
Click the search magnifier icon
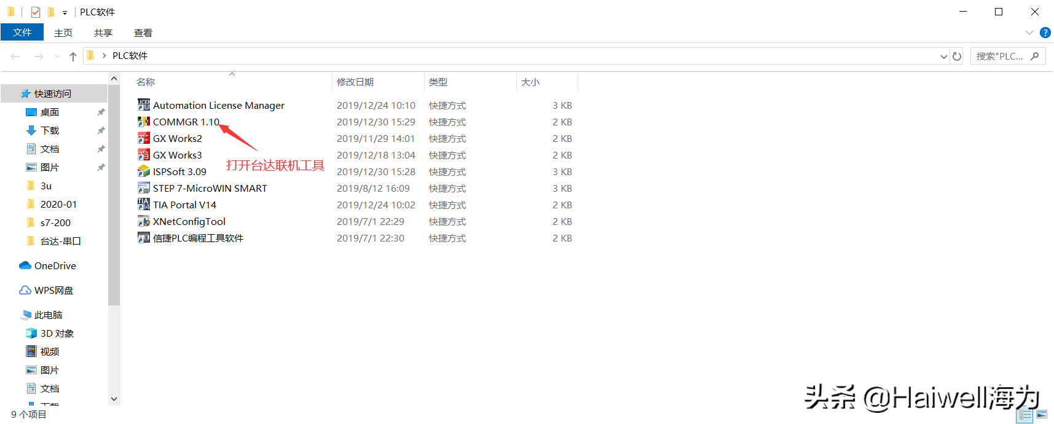pyautogui.click(x=1035, y=56)
